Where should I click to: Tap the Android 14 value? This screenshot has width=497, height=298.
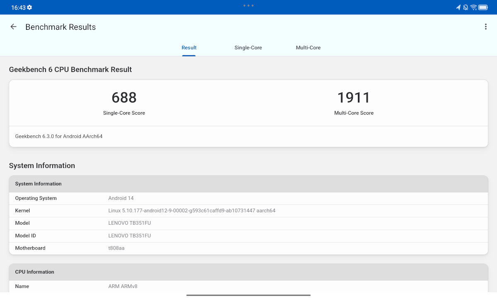pyautogui.click(x=121, y=198)
